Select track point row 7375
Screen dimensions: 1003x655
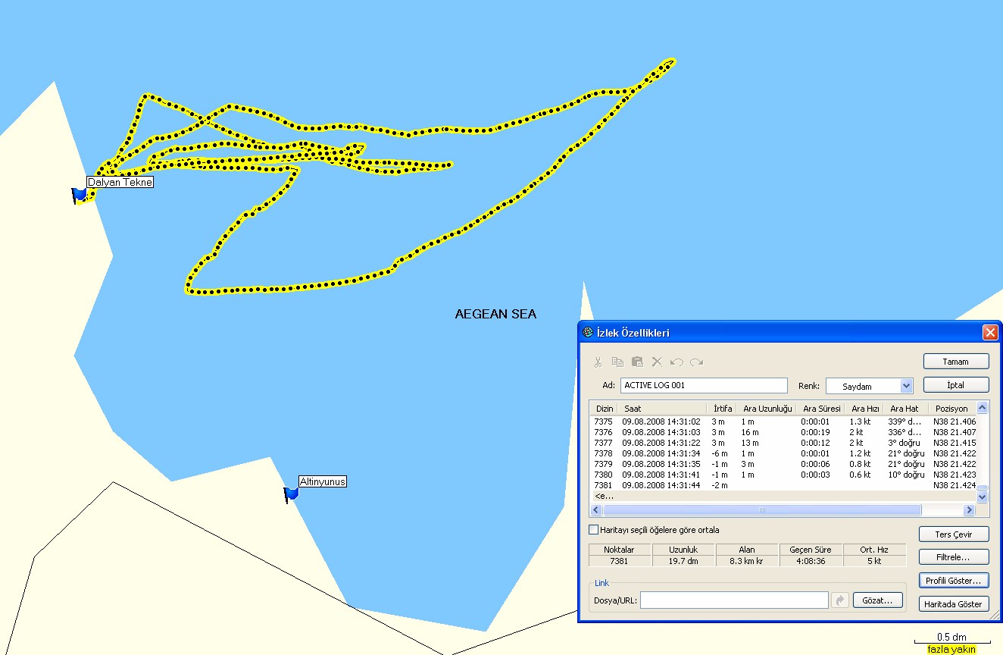(x=783, y=421)
